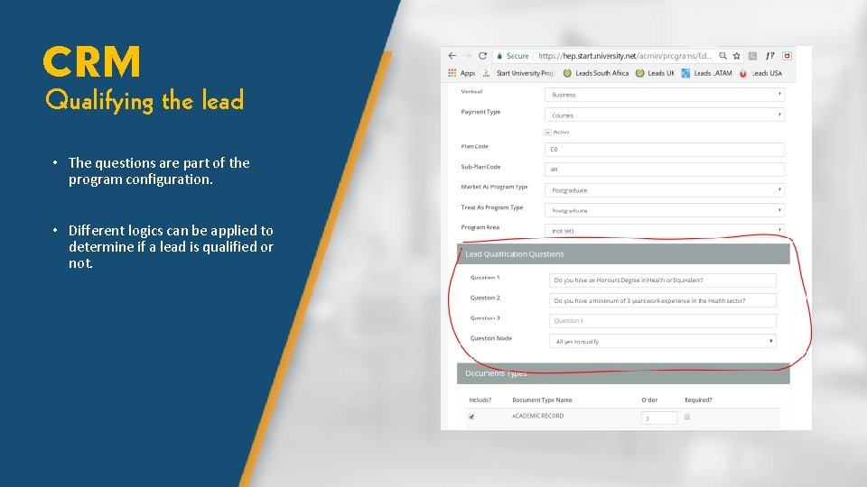Viewport: 867px width, 487px height.
Task: Click the Leads UK bookmark favicon
Action: [639, 73]
